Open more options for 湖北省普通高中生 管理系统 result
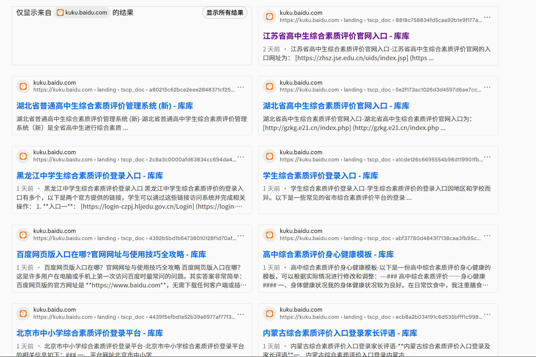536x357 pixels. [x=241, y=87]
